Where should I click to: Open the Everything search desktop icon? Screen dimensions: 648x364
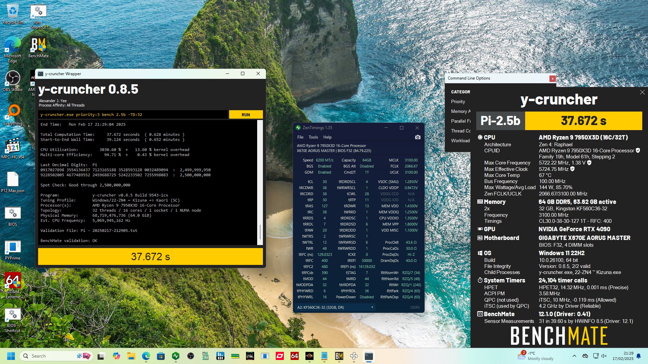[x=12, y=115]
